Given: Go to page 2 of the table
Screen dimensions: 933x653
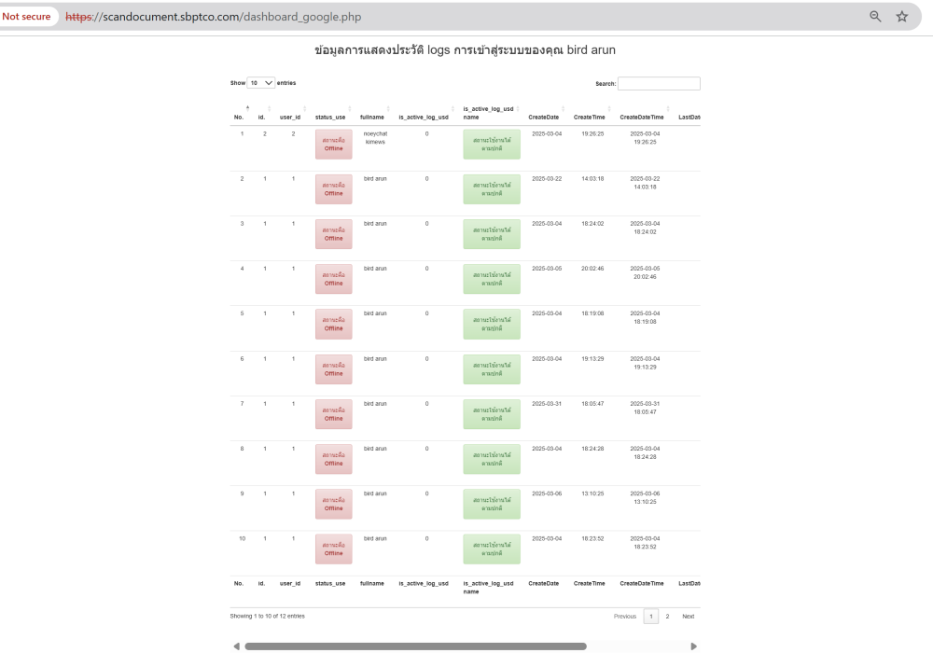Looking at the screenshot, I should 667,617.
